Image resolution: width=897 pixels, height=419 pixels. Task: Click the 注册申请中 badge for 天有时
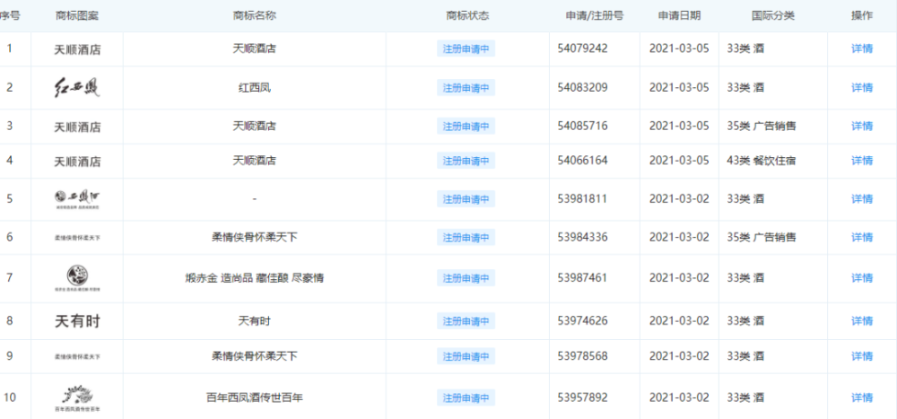(x=466, y=320)
